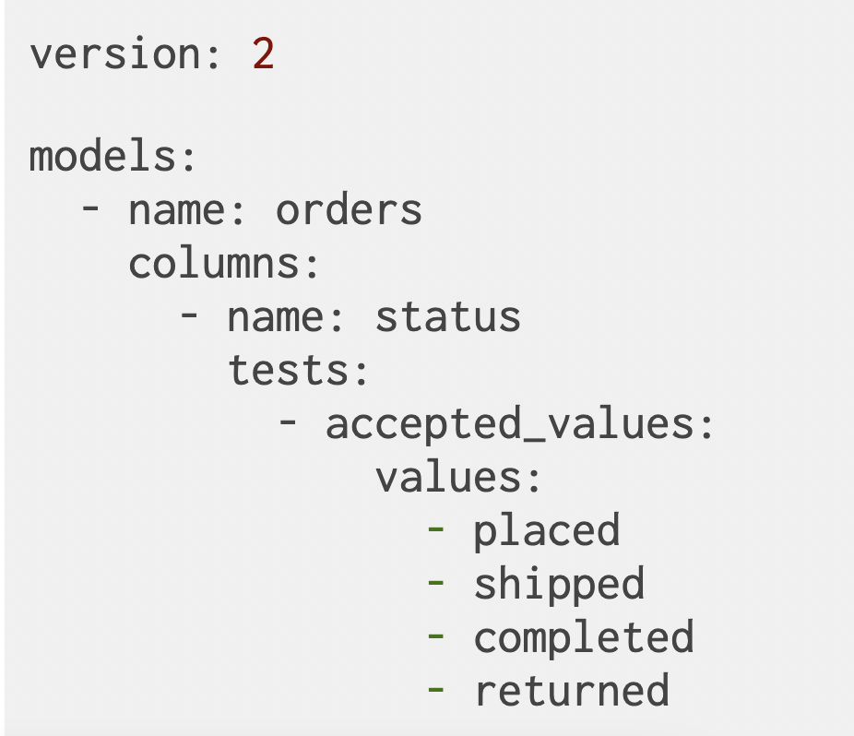Click the red number 2 value

(263, 54)
